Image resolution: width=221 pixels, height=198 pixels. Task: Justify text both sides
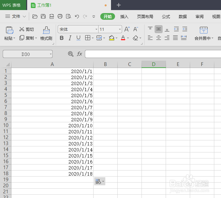click(x=175, y=38)
